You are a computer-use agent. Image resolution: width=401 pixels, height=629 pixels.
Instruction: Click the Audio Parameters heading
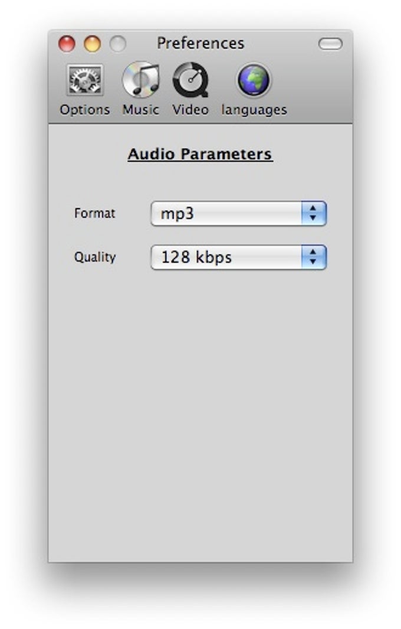pos(200,154)
